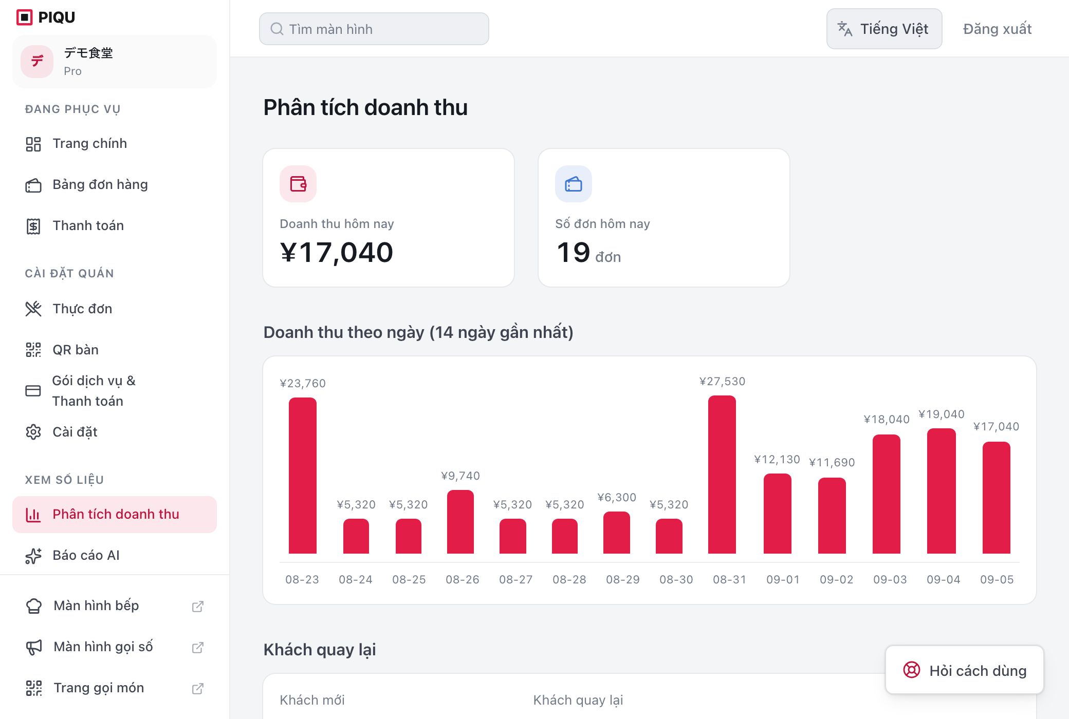Click the PIQU logo icon
This screenshot has width=1069, height=719.
click(24, 17)
